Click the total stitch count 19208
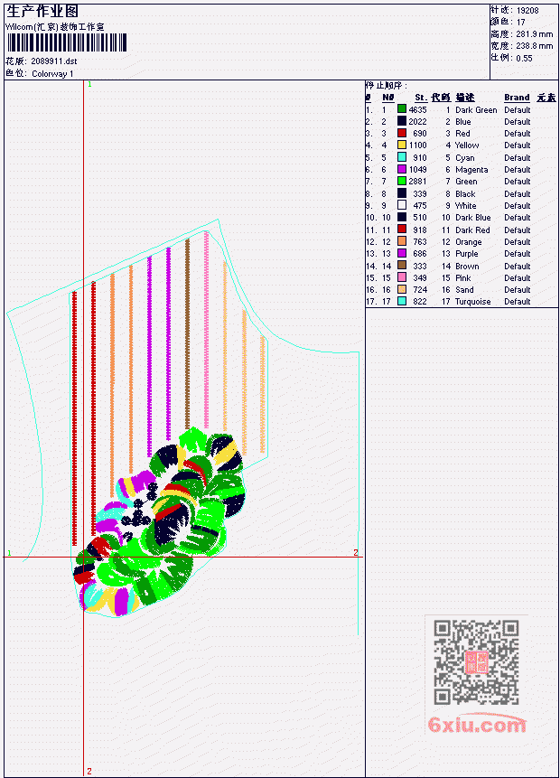The height and width of the screenshot is (778, 560). click(x=527, y=11)
